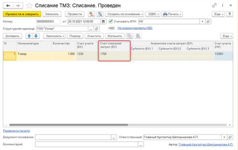
Task: Go forward with the right arrow button
Action: click(18, 6)
